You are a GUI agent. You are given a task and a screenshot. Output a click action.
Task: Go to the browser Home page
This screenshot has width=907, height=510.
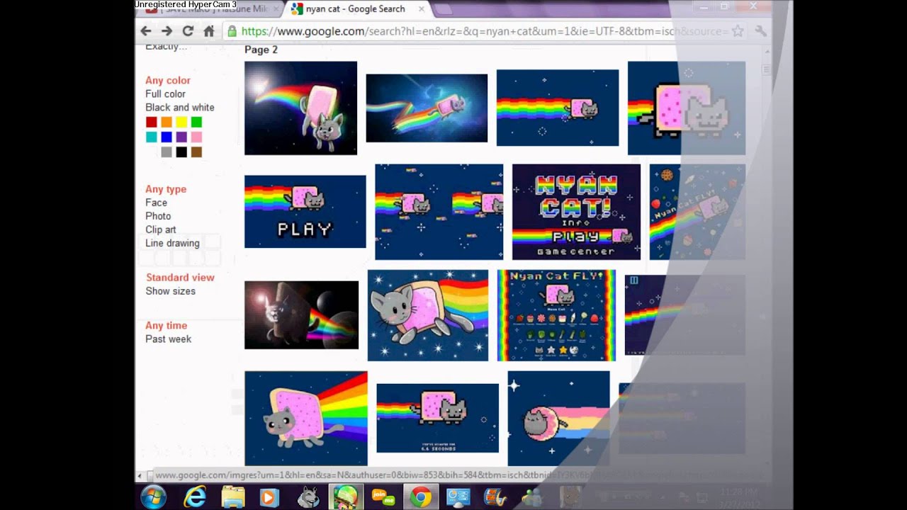[208, 31]
